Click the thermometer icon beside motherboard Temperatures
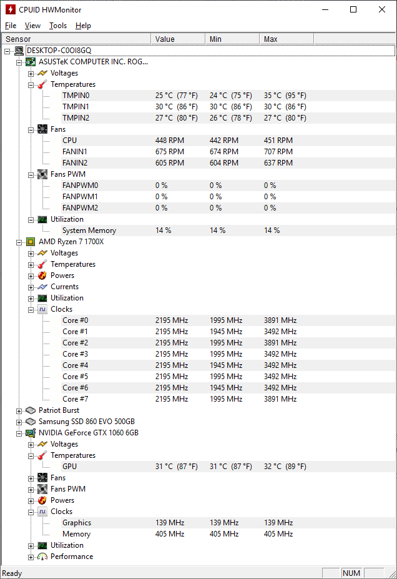 point(42,84)
